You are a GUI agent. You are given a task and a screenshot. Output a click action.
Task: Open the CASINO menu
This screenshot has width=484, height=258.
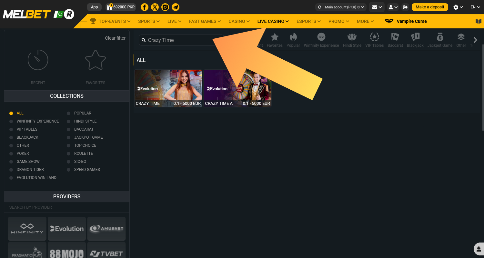pyautogui.click(x=239, y=21)
